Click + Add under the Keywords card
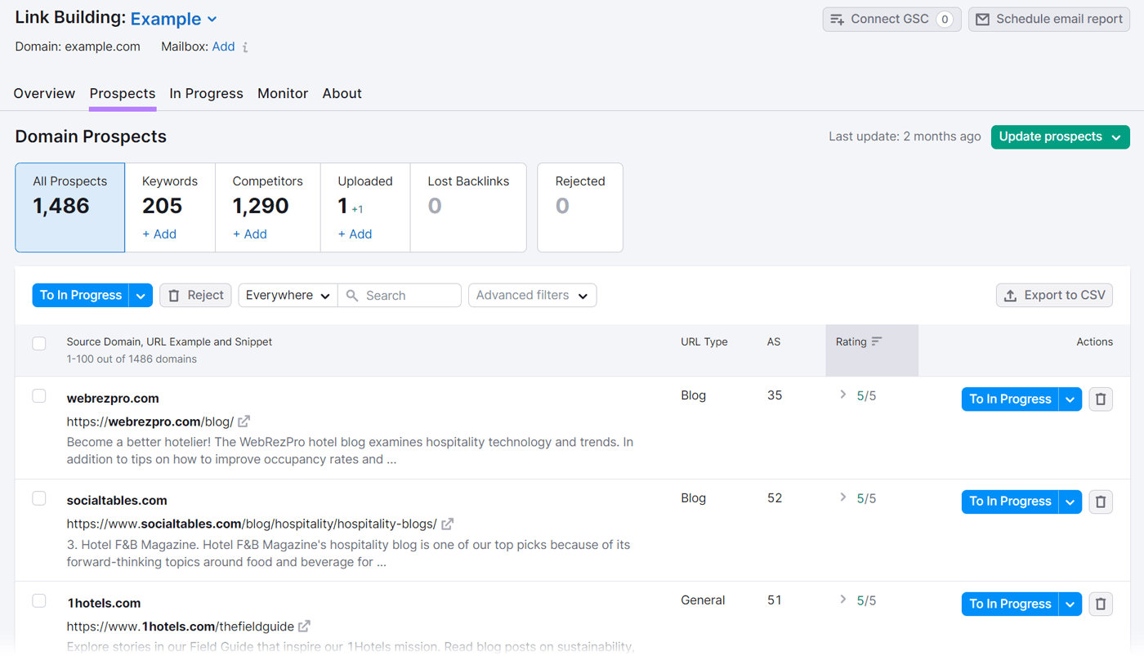This screenshot has width=1144, height=660. 159,234
